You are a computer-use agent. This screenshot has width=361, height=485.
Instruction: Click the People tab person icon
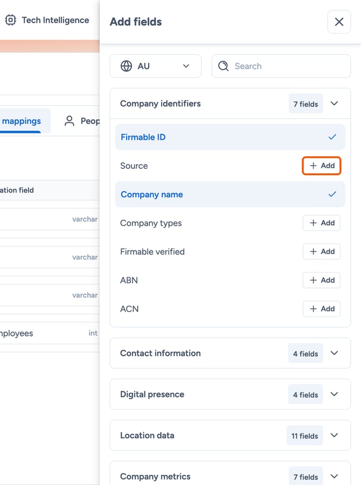coord(69,121)
